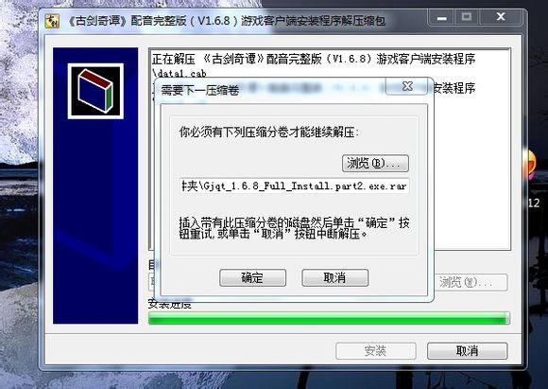Close the 需要下一压缩卷 dialog
The height and width of the screenshot is (389, 548).
407,86
